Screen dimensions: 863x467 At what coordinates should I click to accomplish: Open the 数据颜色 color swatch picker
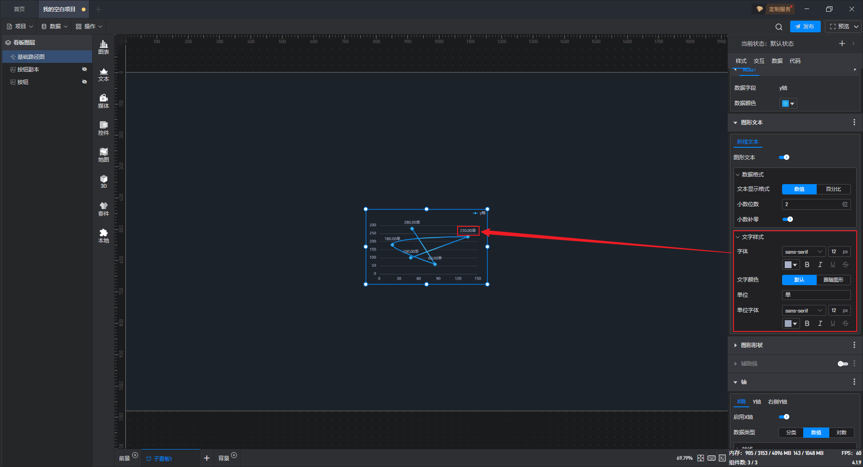[x=788, y=104]
